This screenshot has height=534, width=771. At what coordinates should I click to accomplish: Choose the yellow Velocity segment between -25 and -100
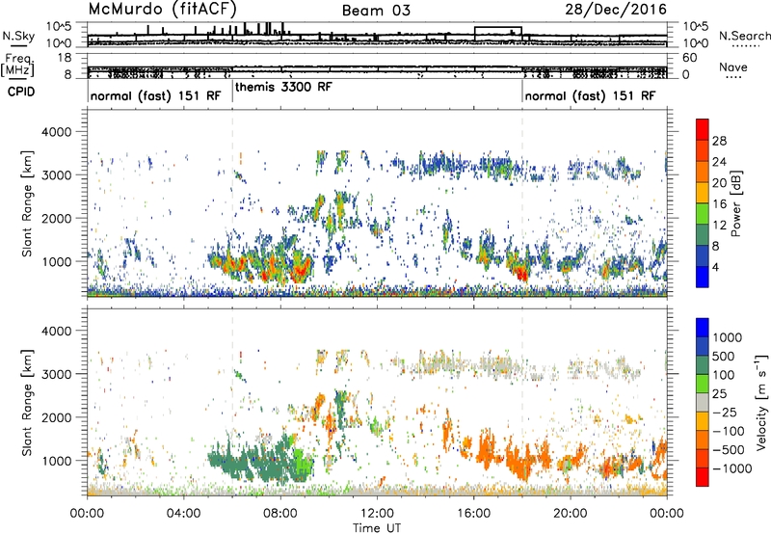pos(703,421)
